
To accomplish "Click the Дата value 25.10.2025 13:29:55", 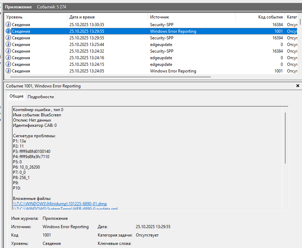I will (153, 227).
